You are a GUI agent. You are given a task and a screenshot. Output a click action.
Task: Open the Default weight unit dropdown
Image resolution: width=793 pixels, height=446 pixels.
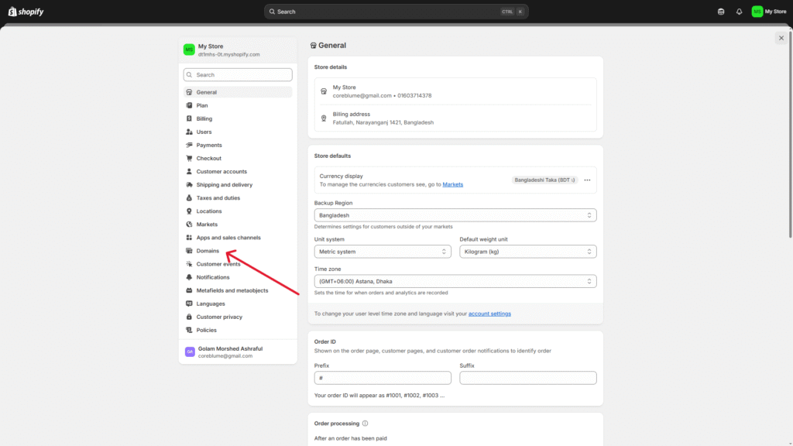527,252
